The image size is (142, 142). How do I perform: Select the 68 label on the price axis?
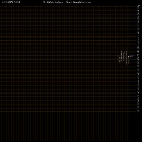[x=138, y=49]
